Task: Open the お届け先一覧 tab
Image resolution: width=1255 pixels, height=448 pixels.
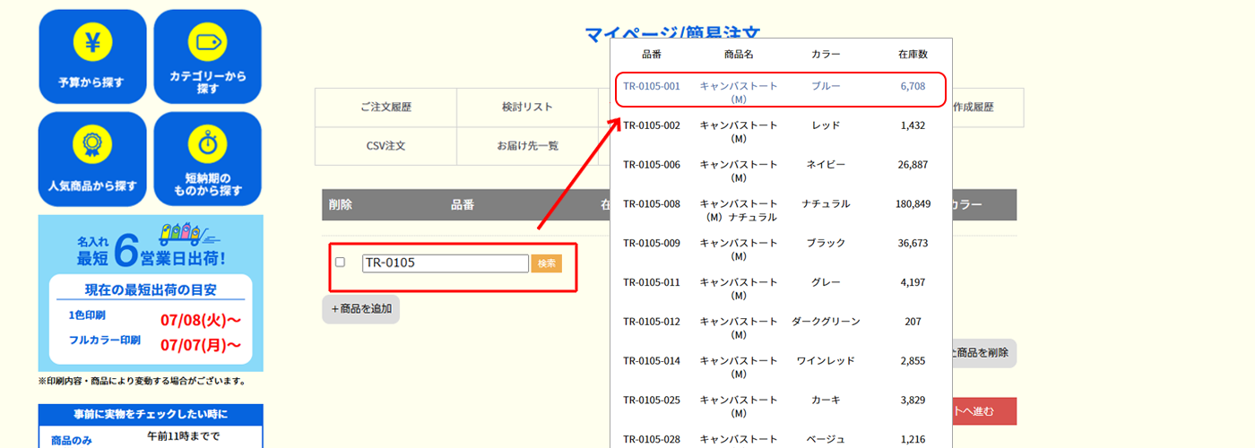Action: [x=527, y=145]
